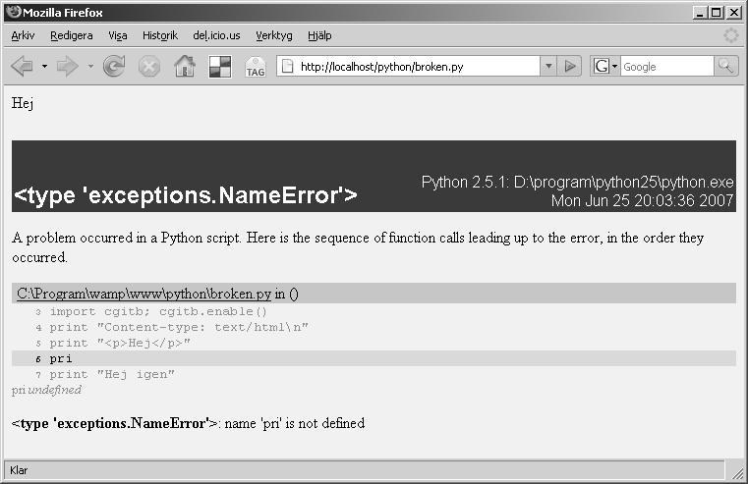This screenshot has height=484, width=748.
Task: Open the Redigera menu
Action: [x=72, y=35]
